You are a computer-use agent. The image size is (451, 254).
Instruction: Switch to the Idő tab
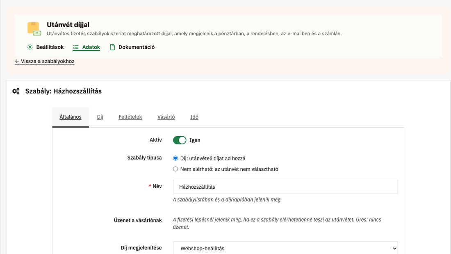(194, 117)
